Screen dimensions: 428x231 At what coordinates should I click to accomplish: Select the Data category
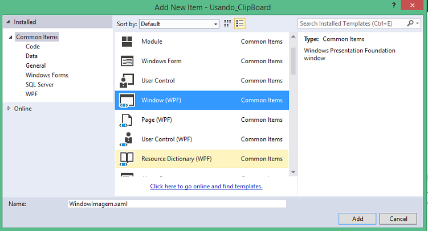click(x=32, y=56)
